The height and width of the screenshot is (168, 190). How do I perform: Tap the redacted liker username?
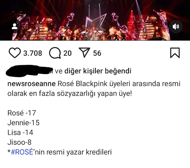coord(30,71)
